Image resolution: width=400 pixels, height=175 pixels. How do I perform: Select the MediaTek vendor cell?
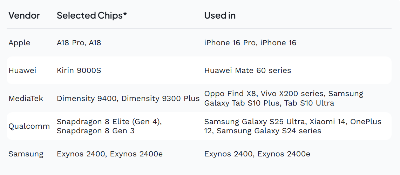click(26, 99)
